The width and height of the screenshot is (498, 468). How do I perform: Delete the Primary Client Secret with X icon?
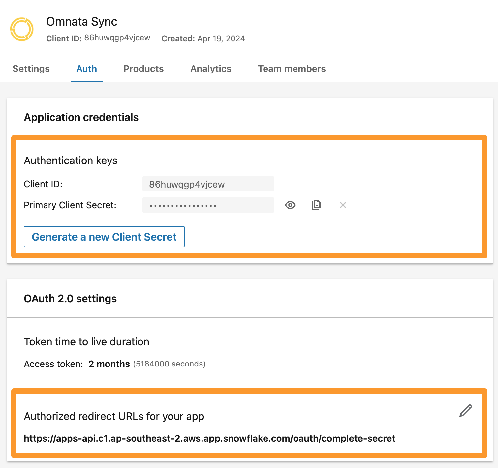343,205
